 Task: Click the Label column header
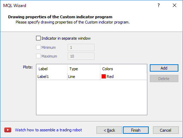[x=52, y=69]
